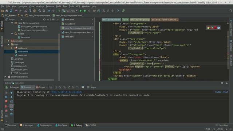Click the Find magnifier icon
This screenshot has height=131, width=233.
click(x=40, y=11)
